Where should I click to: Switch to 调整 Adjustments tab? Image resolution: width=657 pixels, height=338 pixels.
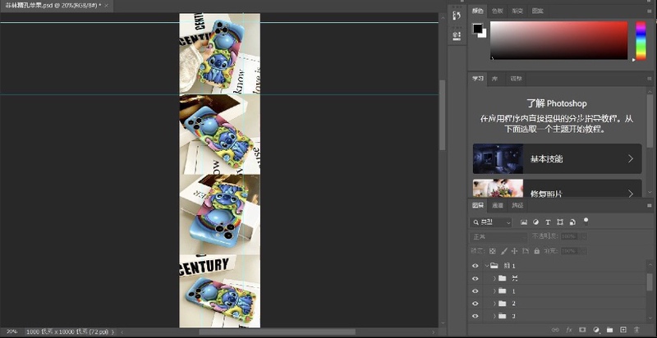click(517, 79)
